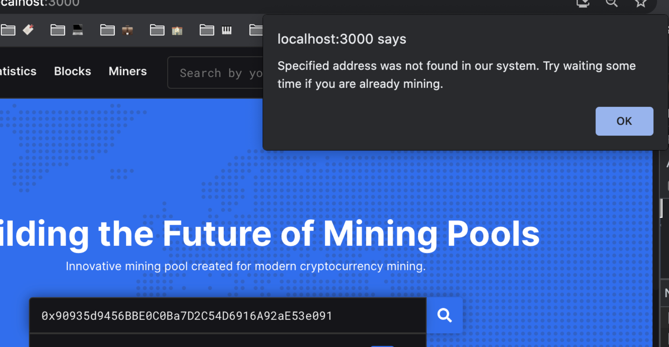Click the install site icon in the omnibox
The height and width of the screenshot is (347, 669).
[x=583, y=3]
